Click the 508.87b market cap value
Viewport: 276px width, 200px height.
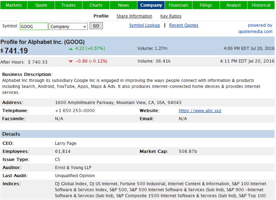(x=188, y=151)
